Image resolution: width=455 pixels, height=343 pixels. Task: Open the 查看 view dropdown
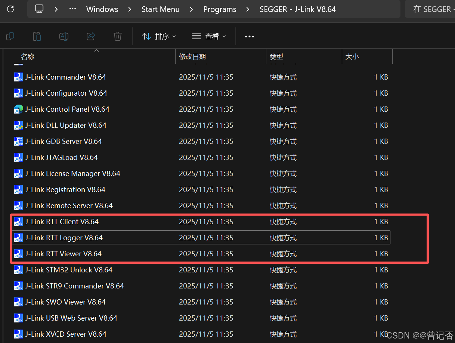(x=209, y=36)
